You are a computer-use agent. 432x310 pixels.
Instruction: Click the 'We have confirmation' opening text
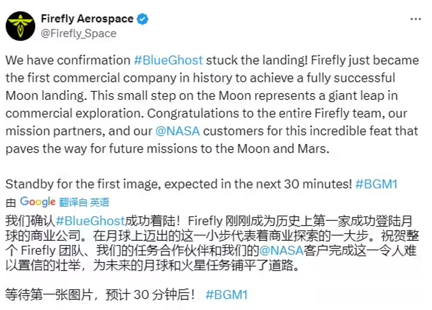coord(67,60)
